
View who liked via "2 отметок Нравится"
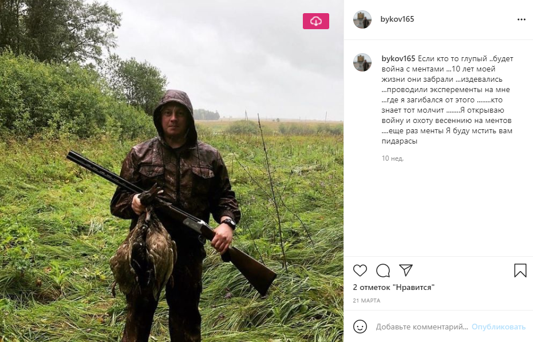point(393,288)
